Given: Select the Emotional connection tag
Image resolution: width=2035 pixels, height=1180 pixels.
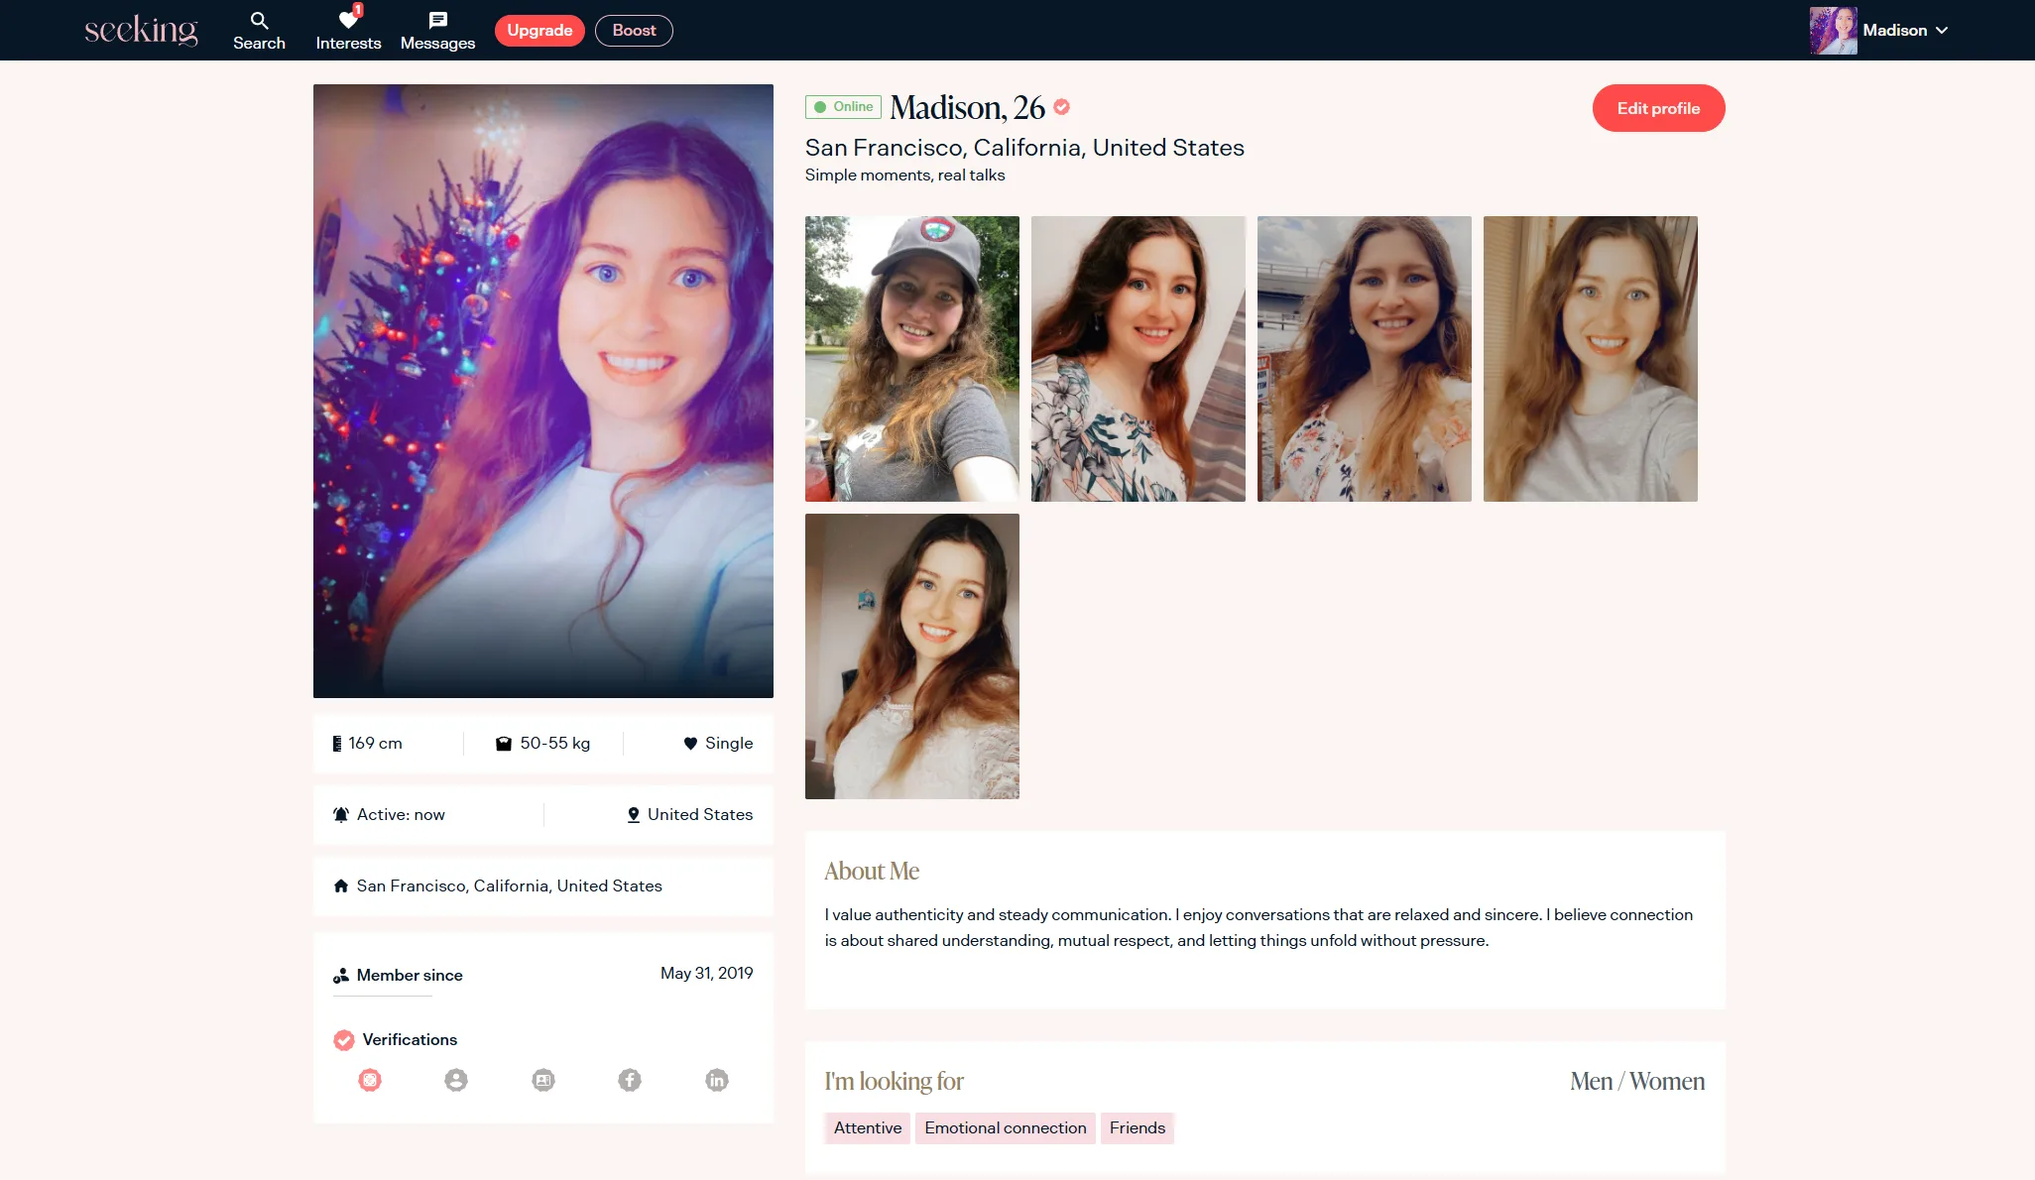Looking at the screenshot, I should 1005,1127.
